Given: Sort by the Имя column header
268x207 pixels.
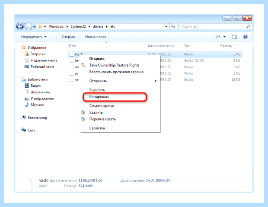Looking at the screenshot, I should pyautogui.click(x=73, y=45).
